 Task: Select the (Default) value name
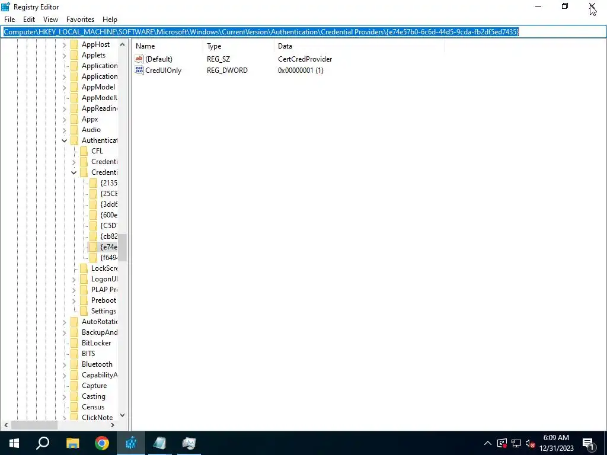coord(159,59)
